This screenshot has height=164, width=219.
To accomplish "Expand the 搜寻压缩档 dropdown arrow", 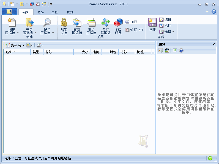I will tap(53, 33).
